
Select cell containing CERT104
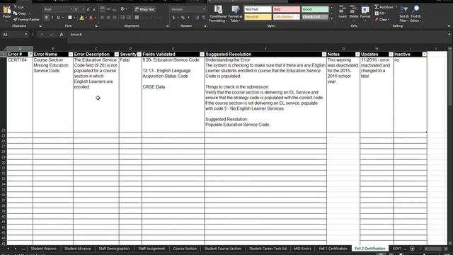click(20, 95)
